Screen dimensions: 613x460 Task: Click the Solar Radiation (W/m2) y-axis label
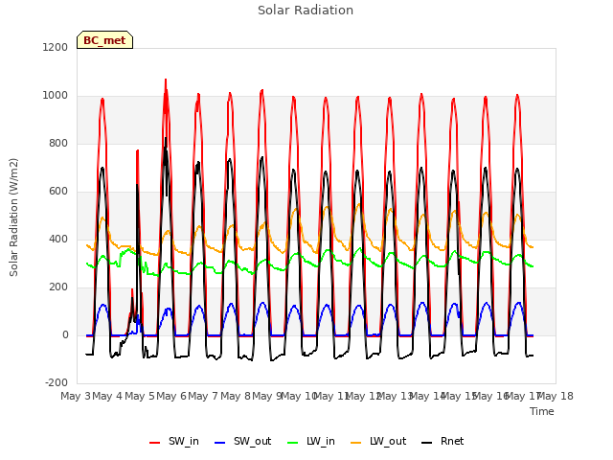tap(13, 218)
